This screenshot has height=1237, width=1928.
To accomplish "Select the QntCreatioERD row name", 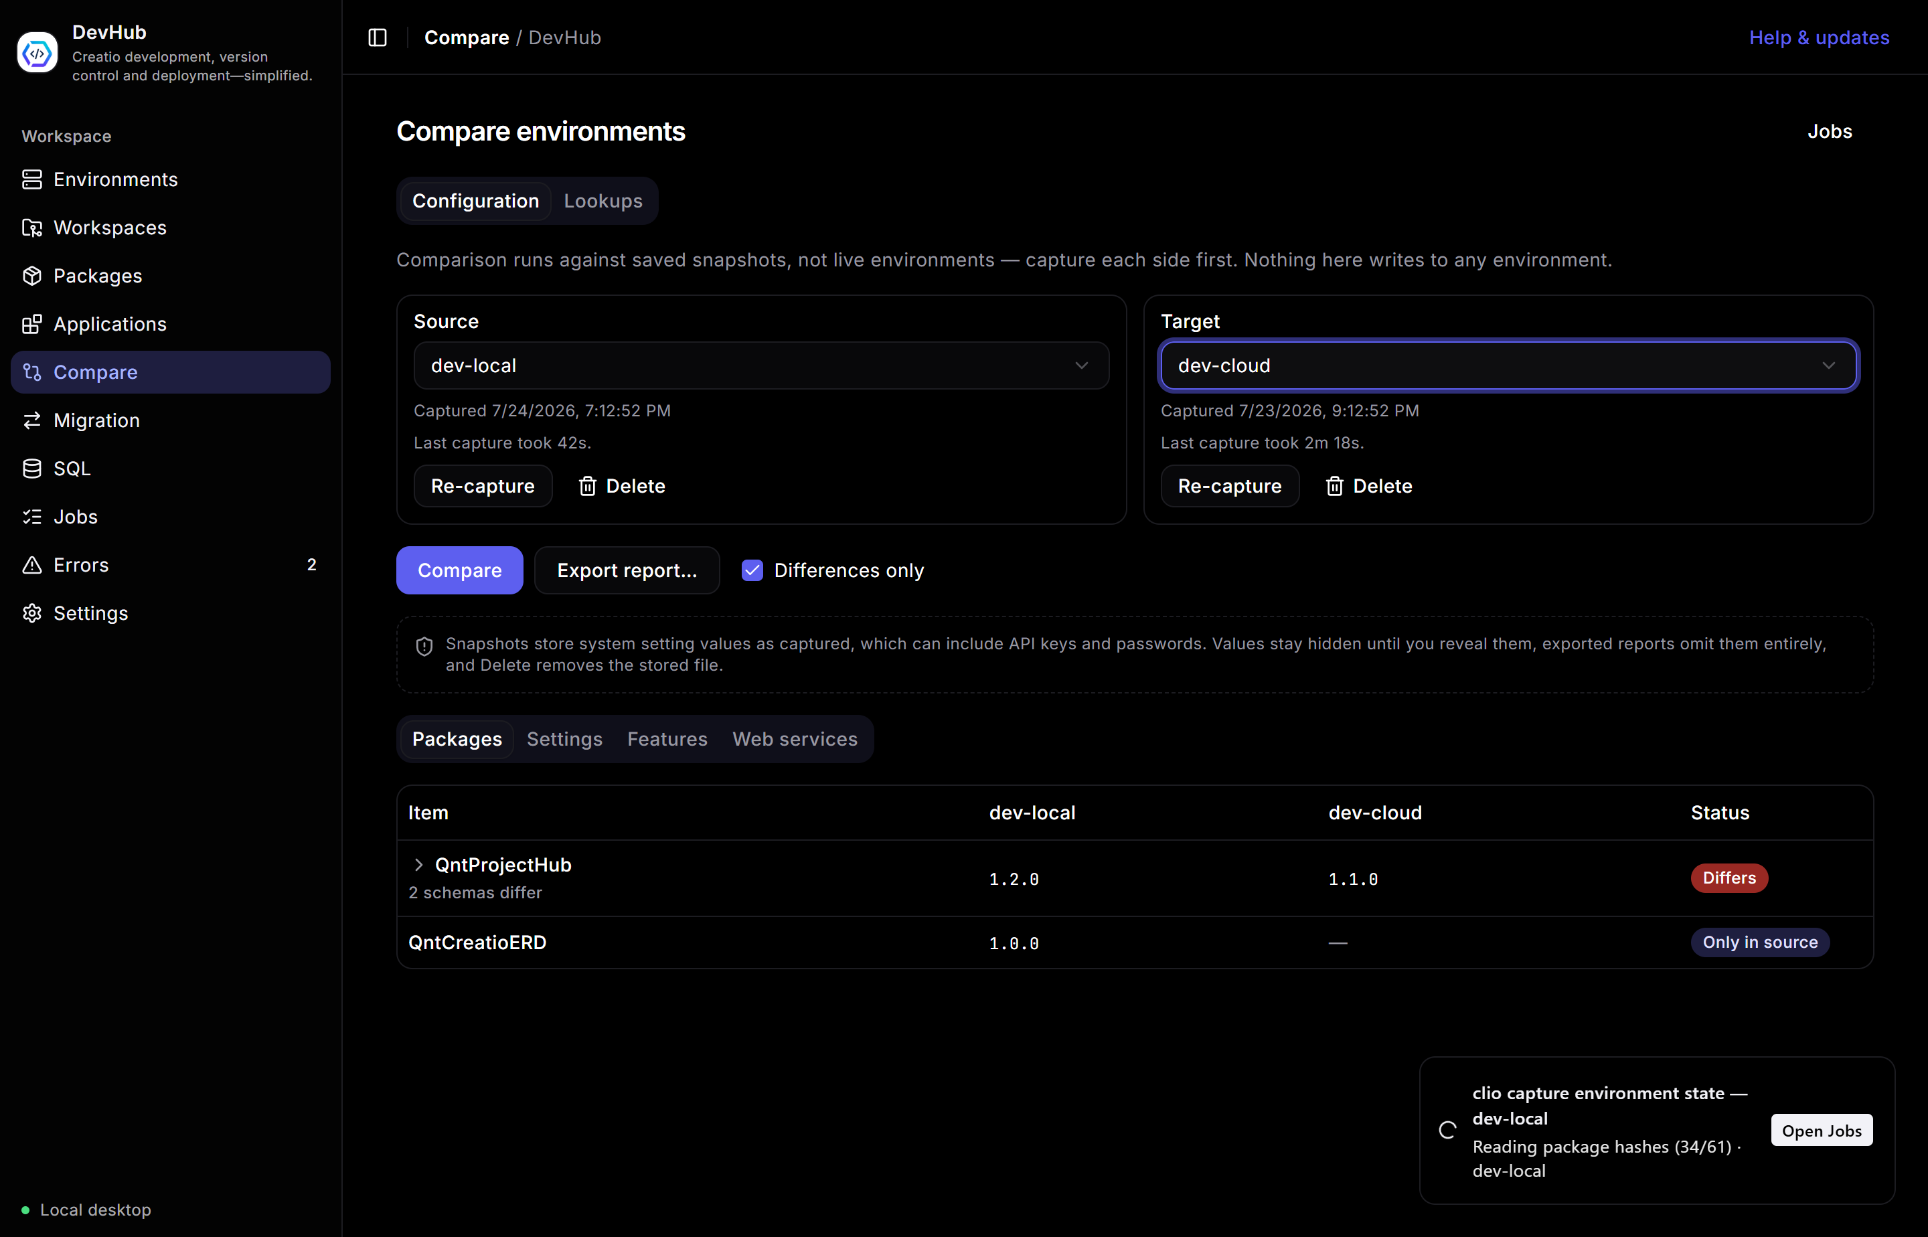I will pyautogui.click(x=477, y=942).
